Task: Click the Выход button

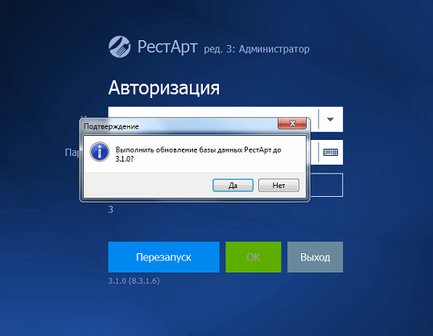Action: 315,257
